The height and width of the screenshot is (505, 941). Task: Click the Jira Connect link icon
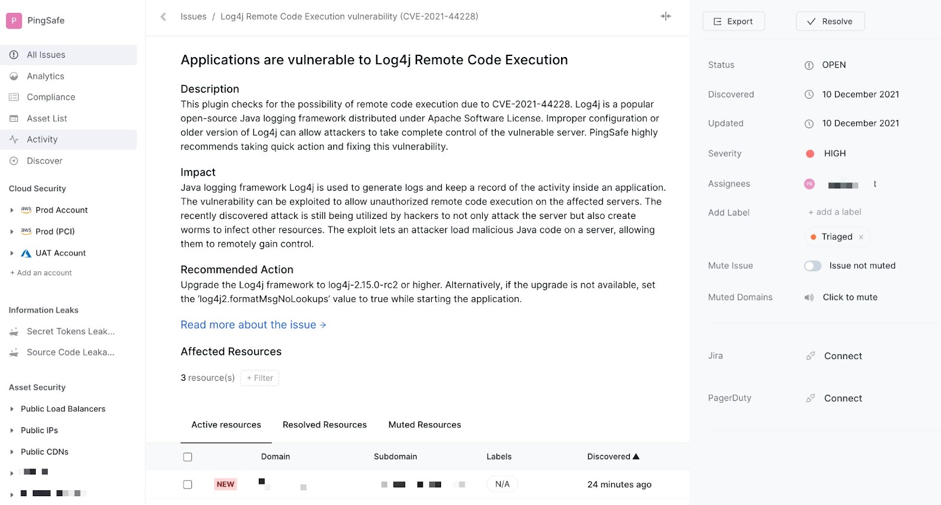(810, 356)
